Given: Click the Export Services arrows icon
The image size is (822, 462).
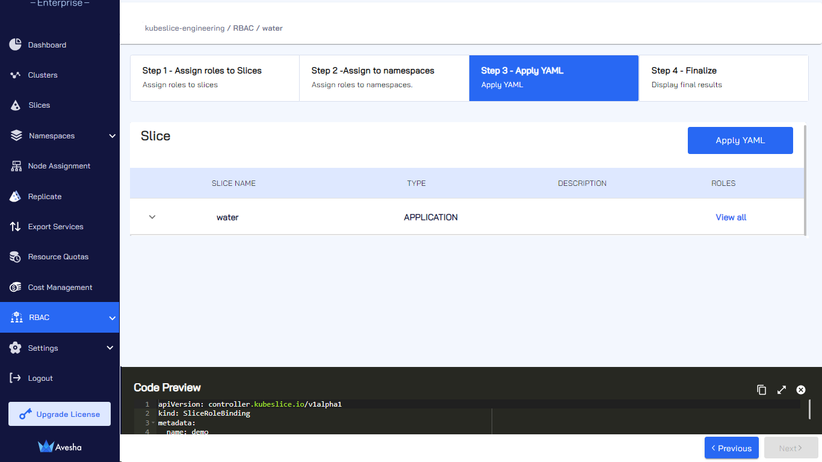Looking at the screenshot, I should click(x=16, y=227).
